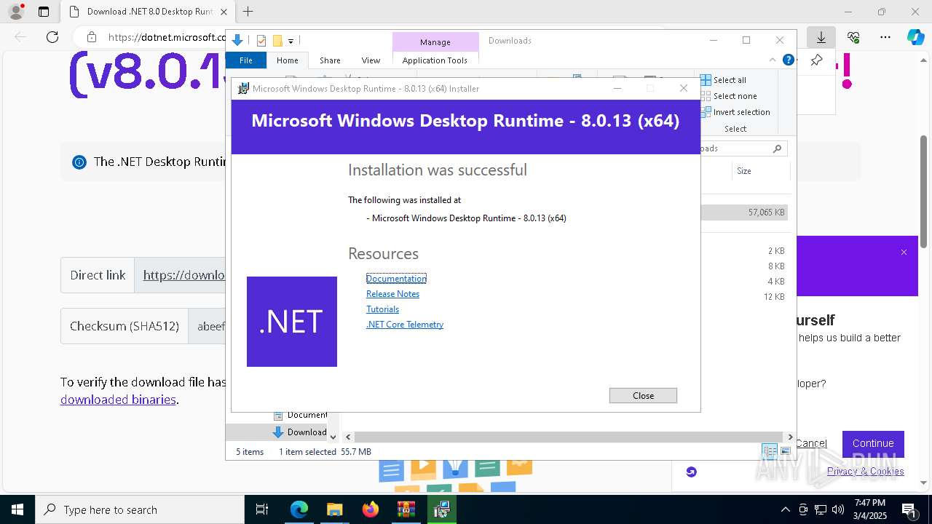Click Select all in Explorer ribbon
The height and width of the screenshot is (524, 932).
[x=724, y=80]
